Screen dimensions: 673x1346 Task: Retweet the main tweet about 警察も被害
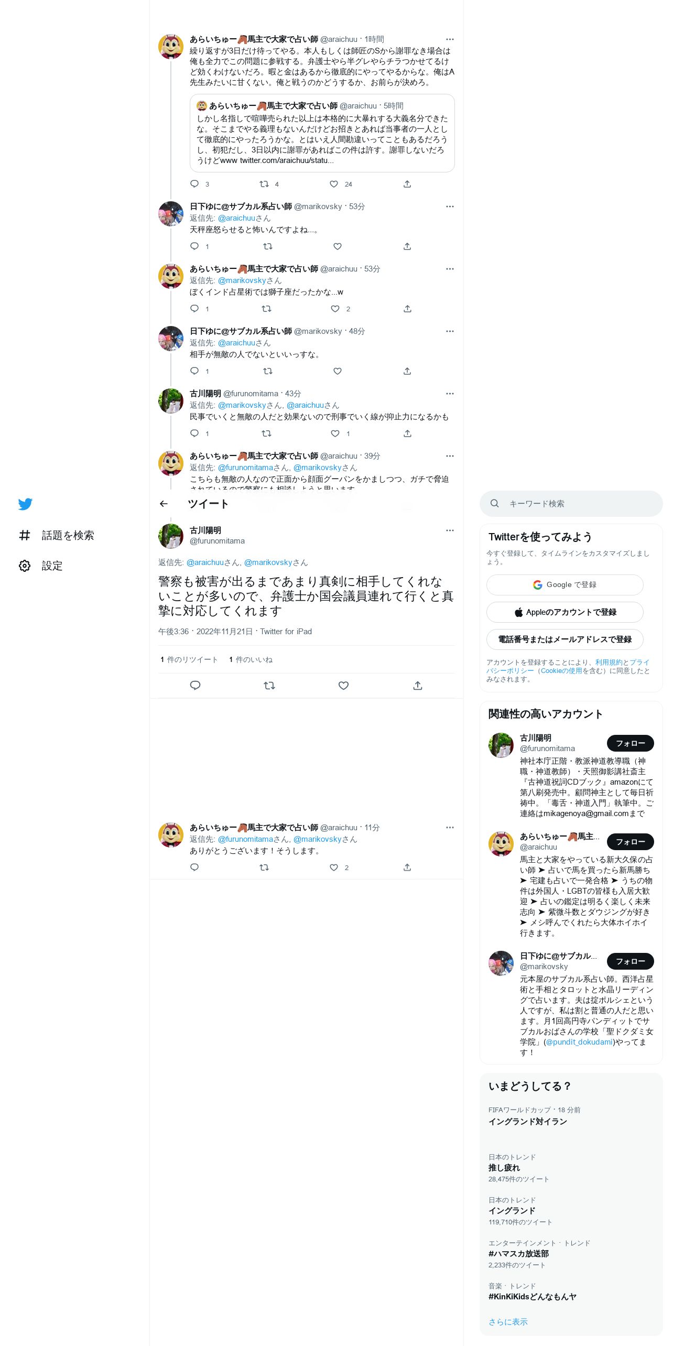click(269, 685)
